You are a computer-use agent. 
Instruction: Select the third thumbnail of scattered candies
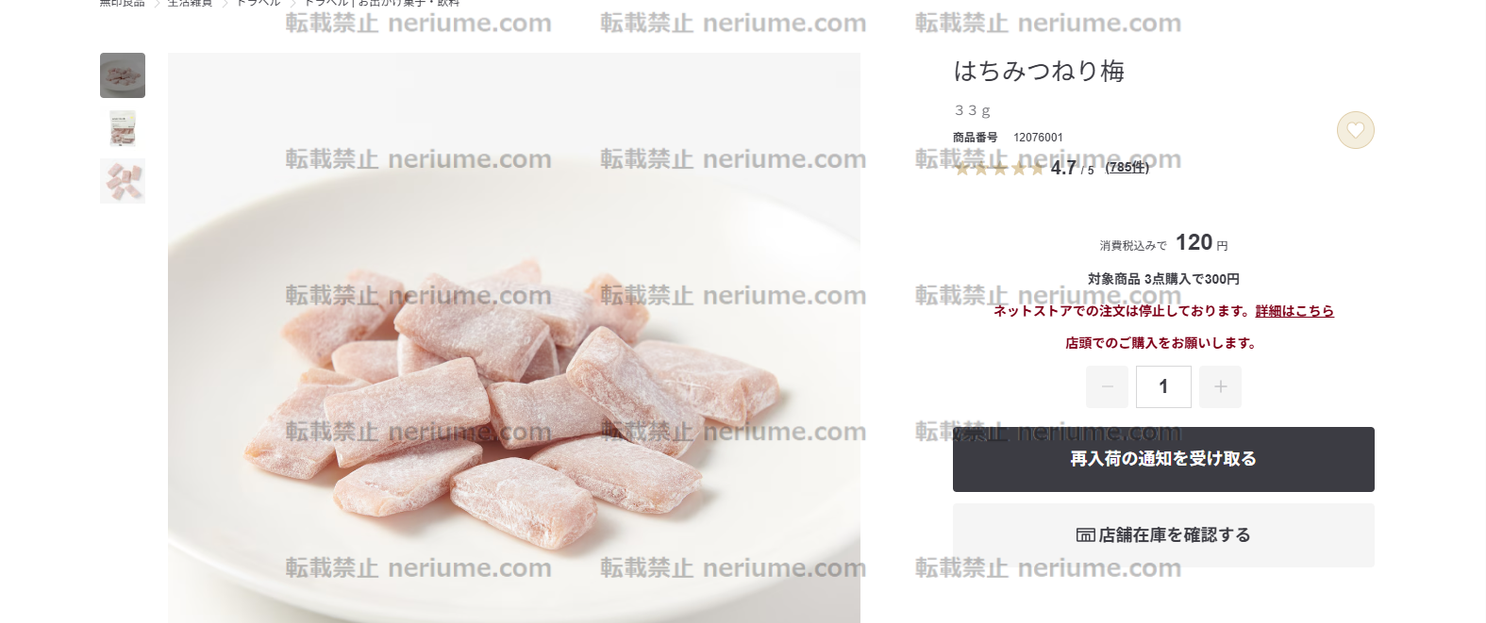coord(123,181)
